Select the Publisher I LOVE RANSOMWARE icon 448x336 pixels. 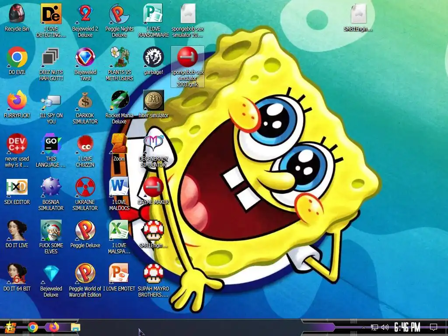[154, 14]
